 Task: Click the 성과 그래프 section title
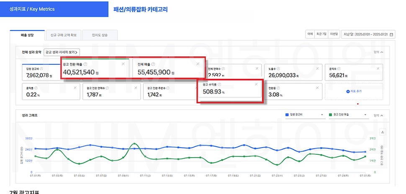coord(30,116)
